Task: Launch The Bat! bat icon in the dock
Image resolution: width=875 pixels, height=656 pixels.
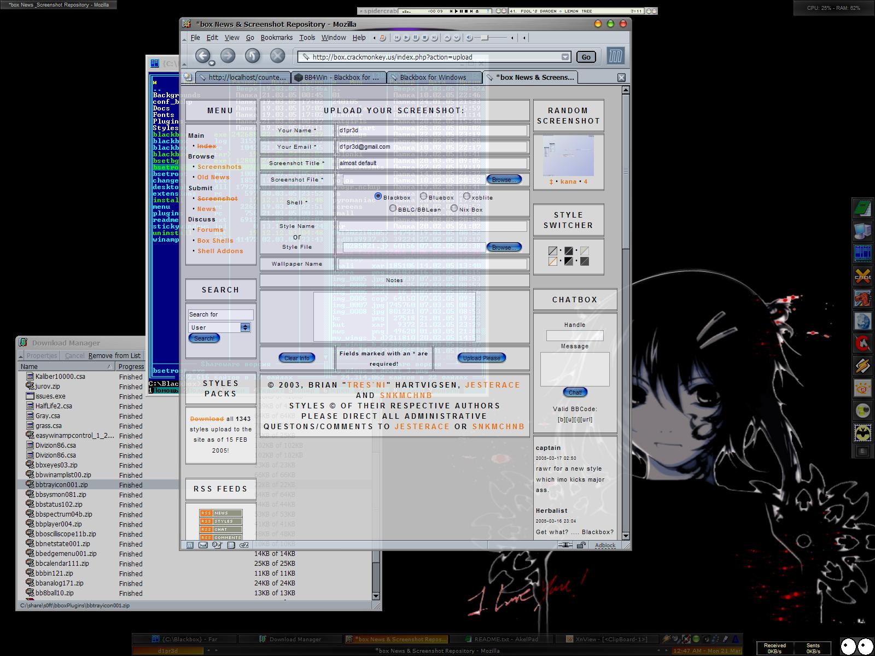Action: [x=862, y=433]
